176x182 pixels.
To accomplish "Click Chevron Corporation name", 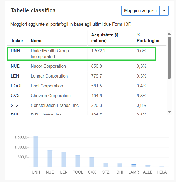I will (51, 96).
